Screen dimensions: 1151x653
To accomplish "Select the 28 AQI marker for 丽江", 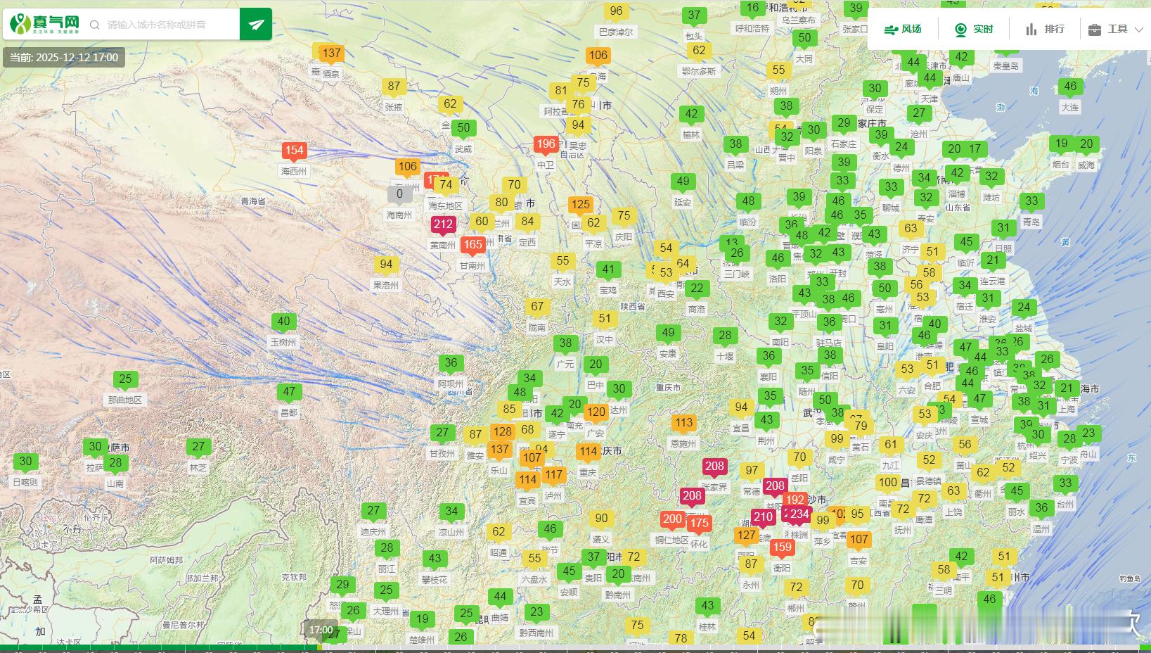I will point(387,549).
